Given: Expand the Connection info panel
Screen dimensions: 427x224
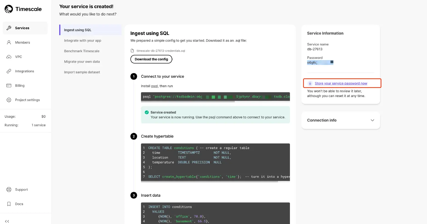Looking at the screenshot, I should (x=372, y=120).
